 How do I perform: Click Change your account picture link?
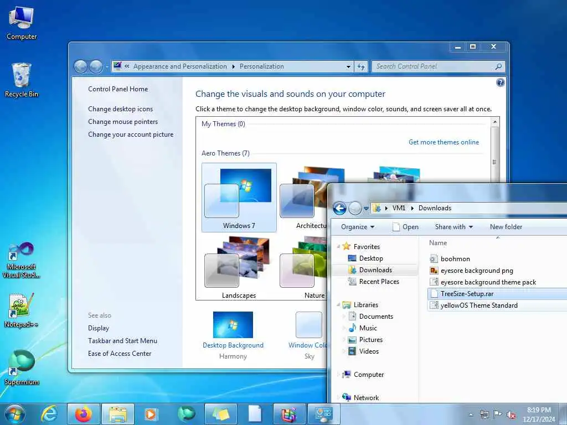point(131,134)
